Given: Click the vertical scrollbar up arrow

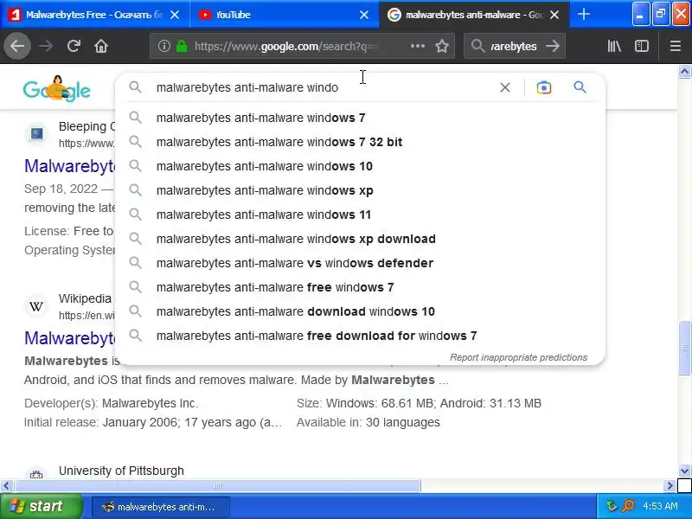Looking at the screenshot, I should pyautogui.click(x=684, y=71).
